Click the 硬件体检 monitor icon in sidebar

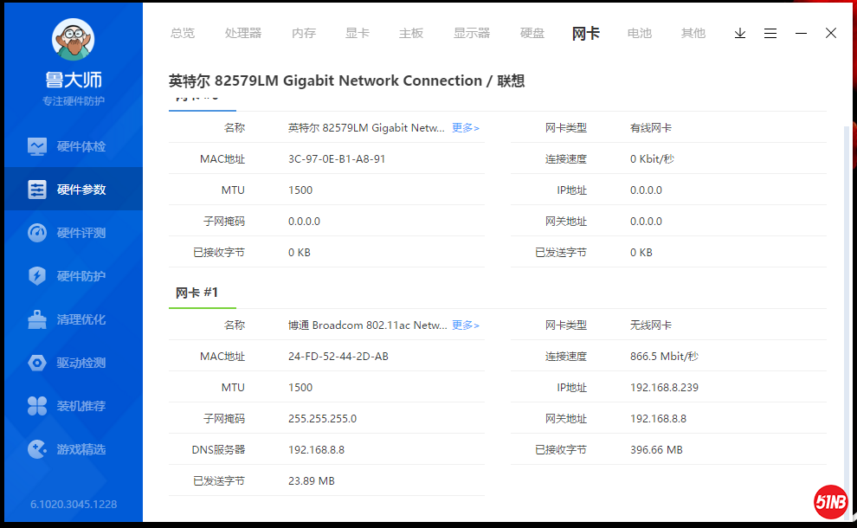(37, 146)
